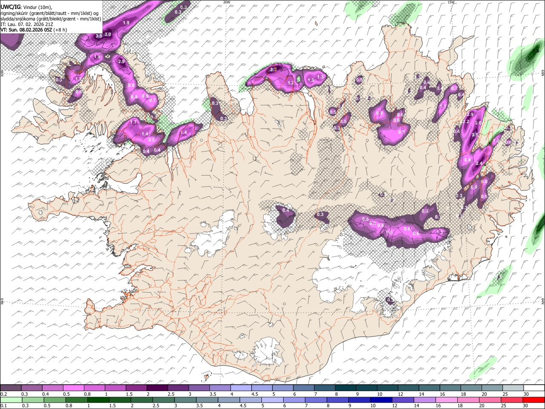Click the 'IT: Lau. 07. 02. 2026 21Z' line
The height and width of the screenshot is (409, 545).
pos(27,24)
